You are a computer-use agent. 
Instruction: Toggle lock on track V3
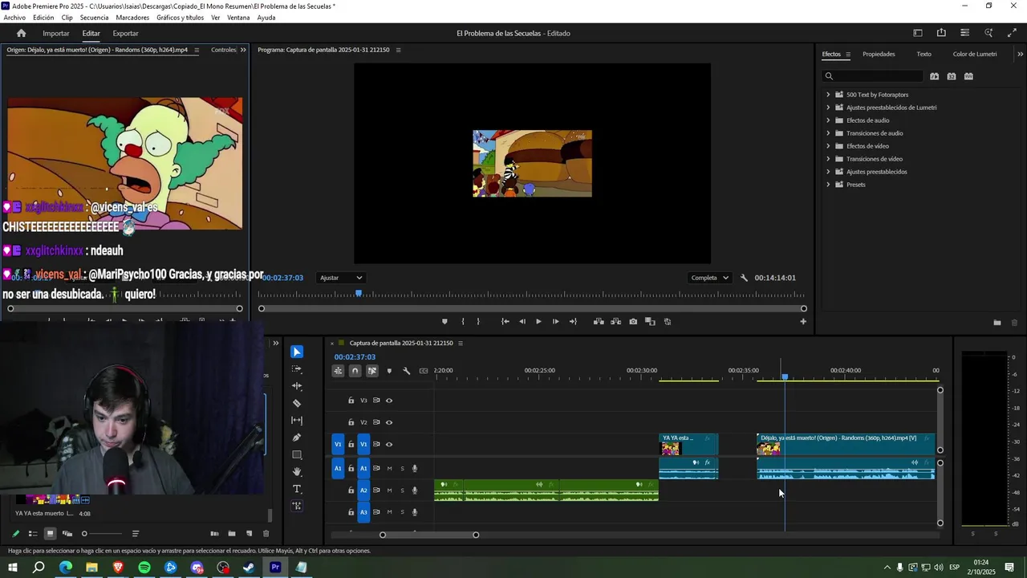click(x=351, y=401)
